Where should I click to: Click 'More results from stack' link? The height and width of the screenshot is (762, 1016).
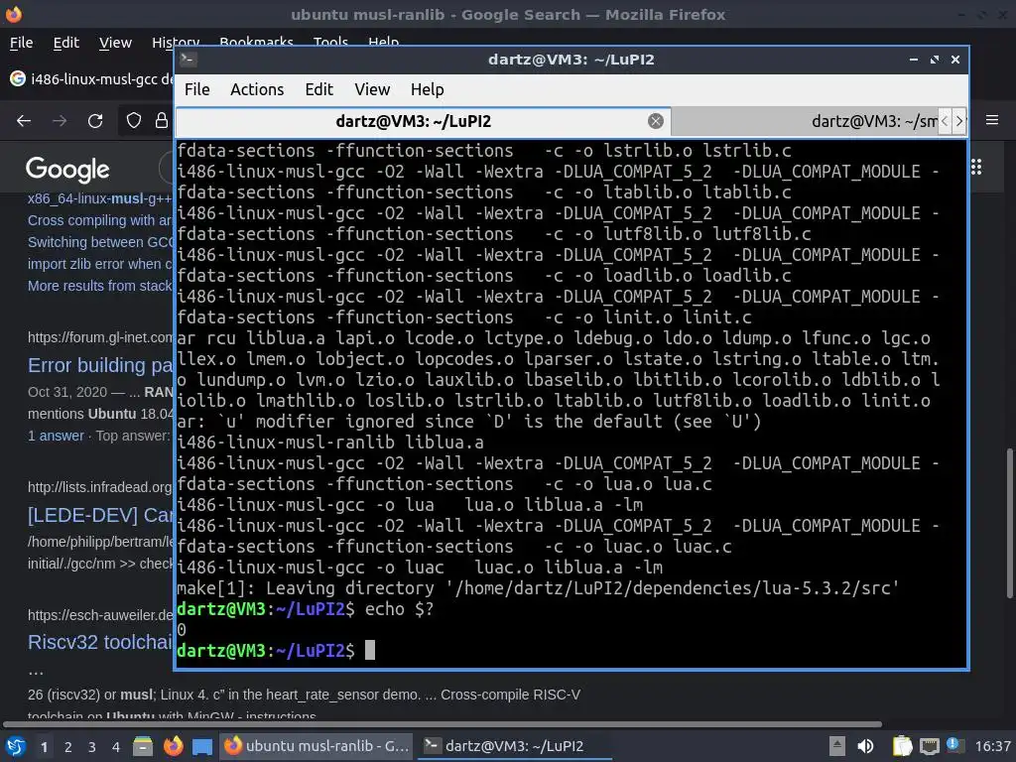(100, 286)
